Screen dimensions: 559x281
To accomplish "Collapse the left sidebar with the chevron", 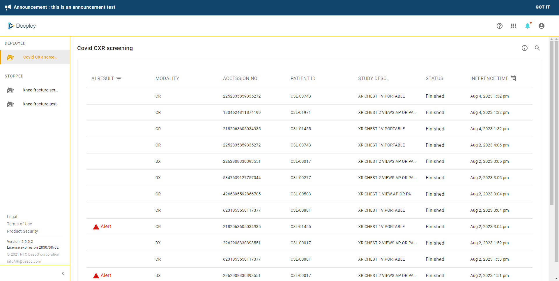I will pos(63,273).
